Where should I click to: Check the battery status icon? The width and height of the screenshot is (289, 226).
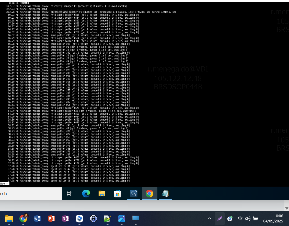[x=256, y=219]
